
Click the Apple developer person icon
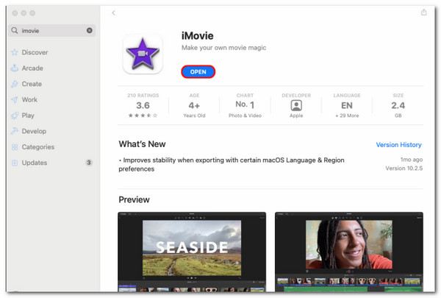[296, 106]
